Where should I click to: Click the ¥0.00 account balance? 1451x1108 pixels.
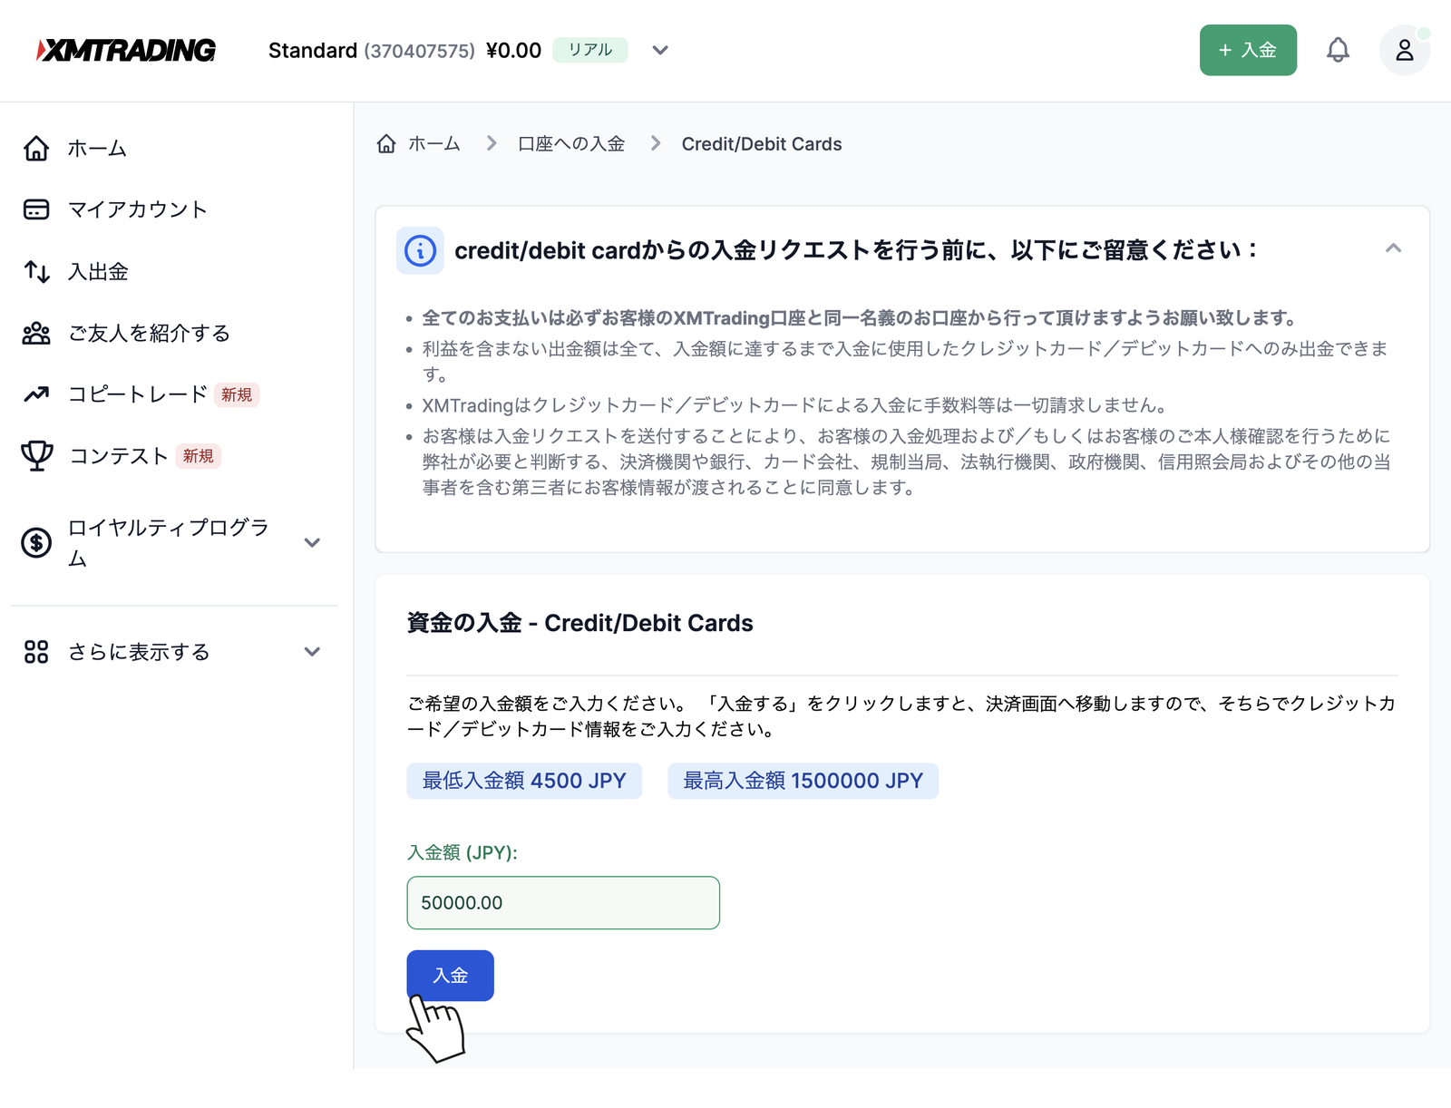[513, 51]
